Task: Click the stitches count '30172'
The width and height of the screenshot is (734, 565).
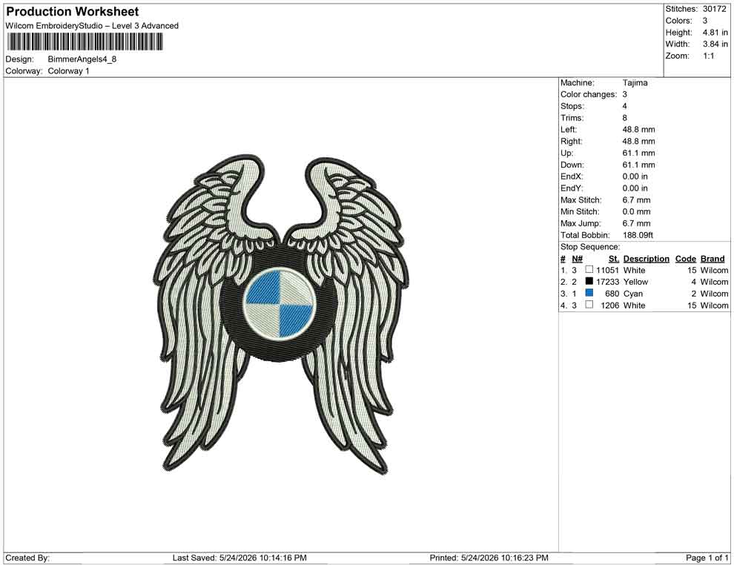Action: click(x=714, y=9)
